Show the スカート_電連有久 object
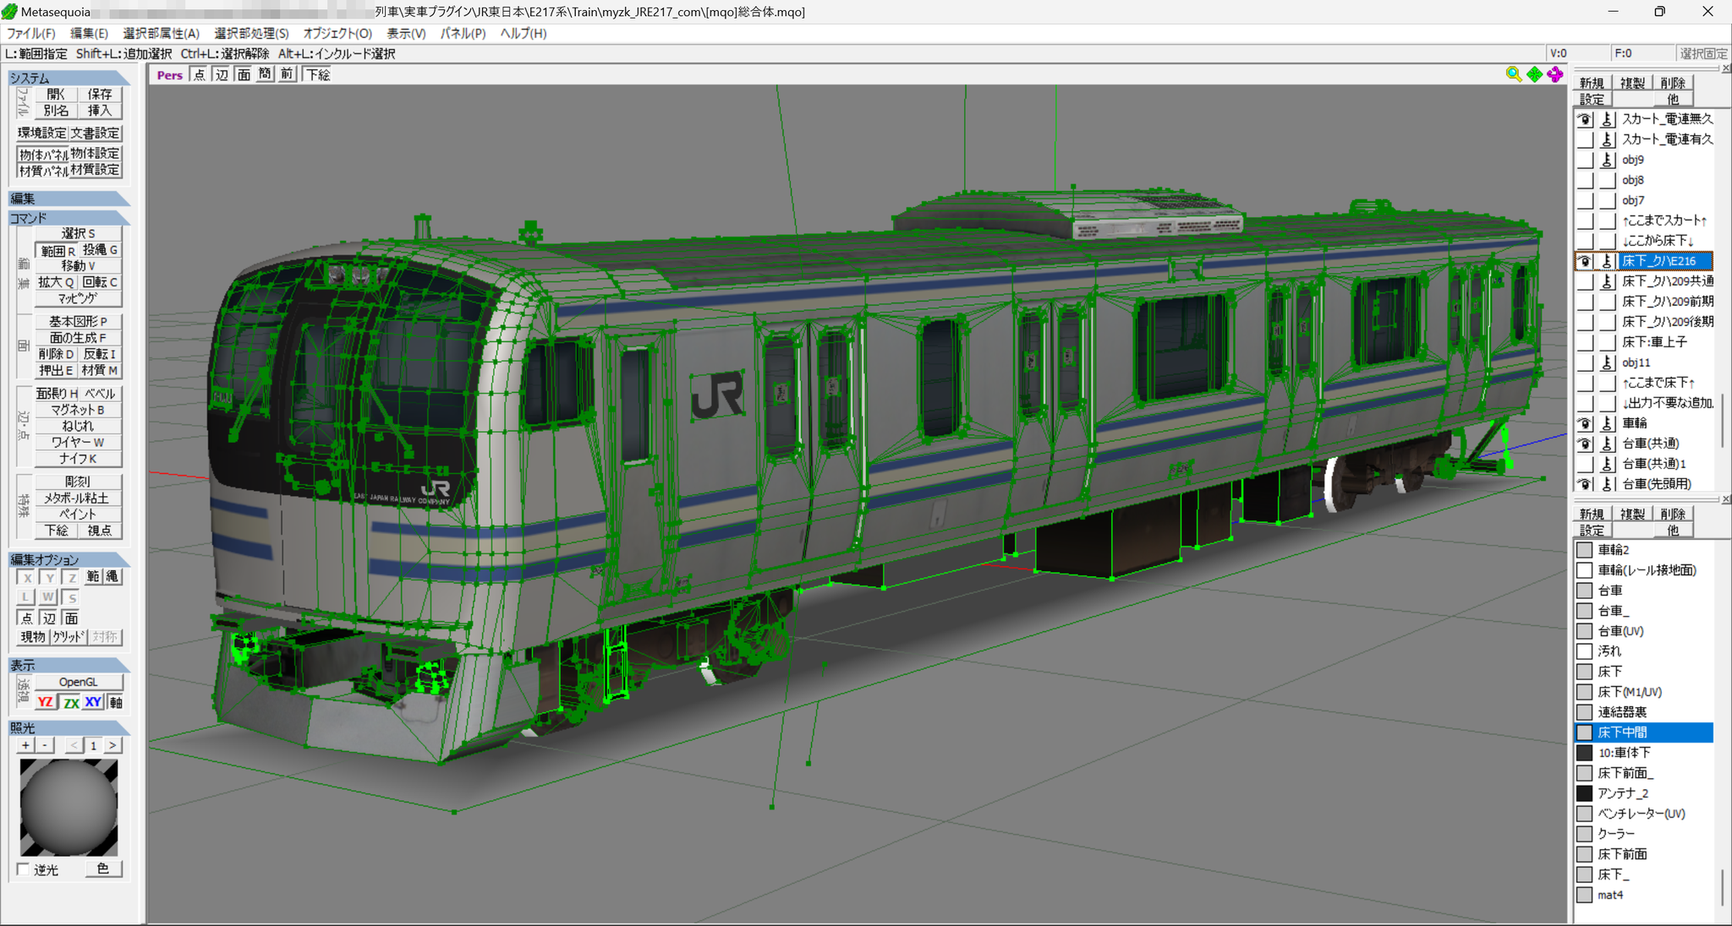The width and height of the screenshot is (1732, 926). (x=1585, y=139)
